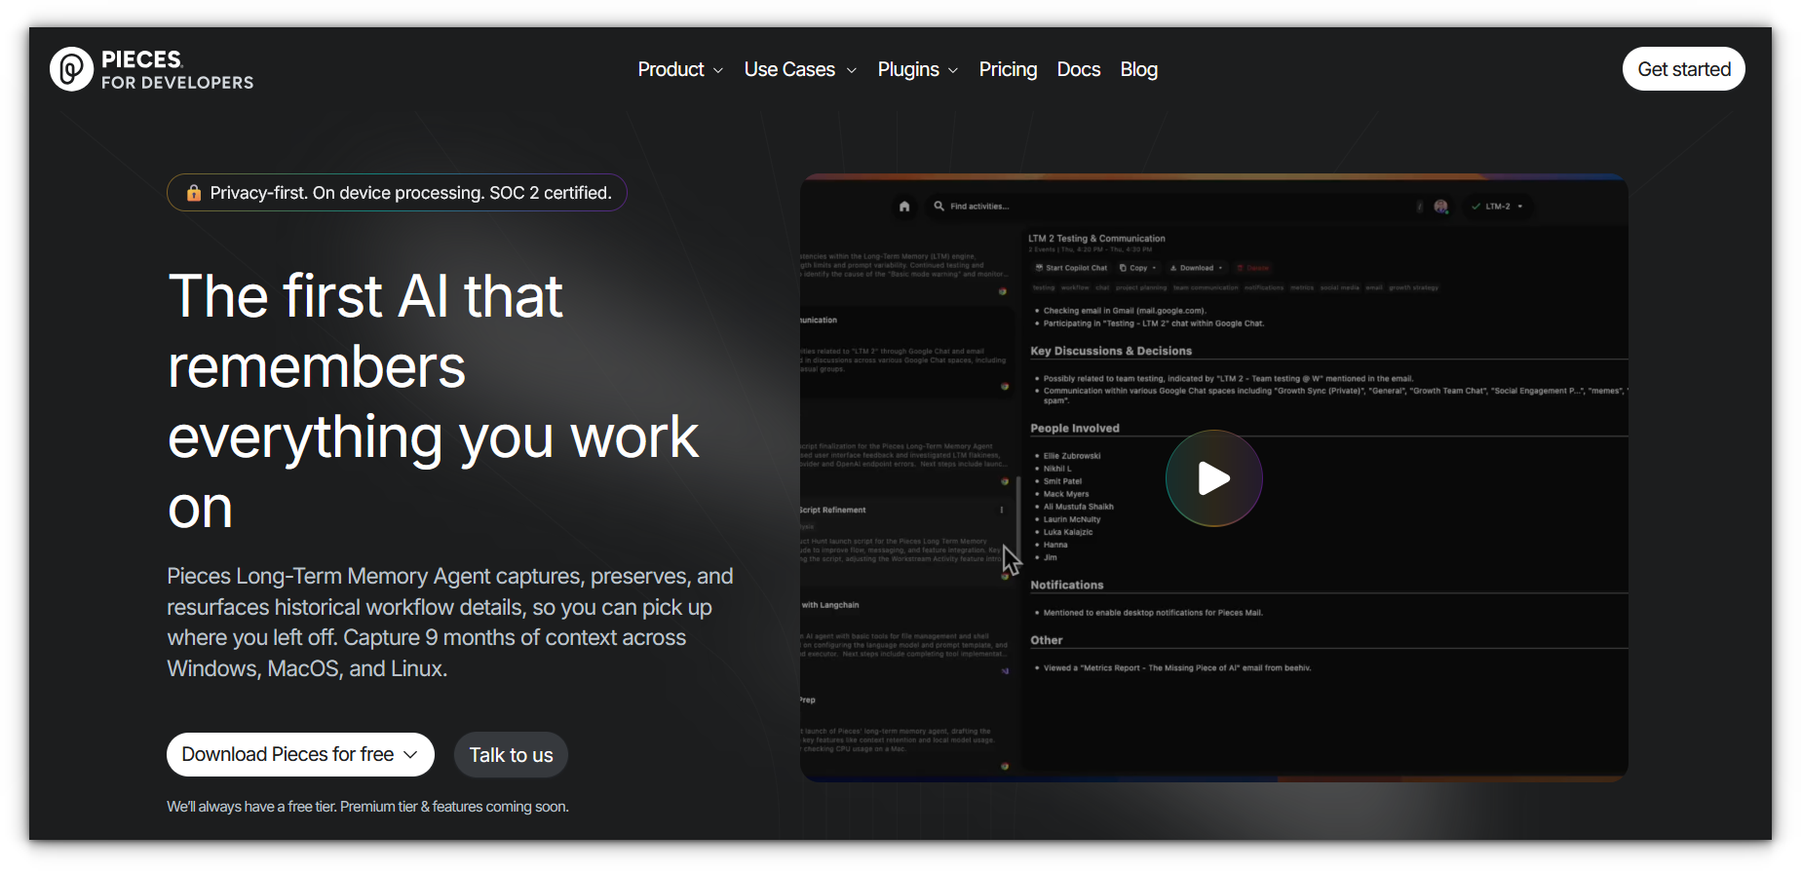Play the product demo video
The height and width of the screenshot is (871, 1801).
(1213, 478)
